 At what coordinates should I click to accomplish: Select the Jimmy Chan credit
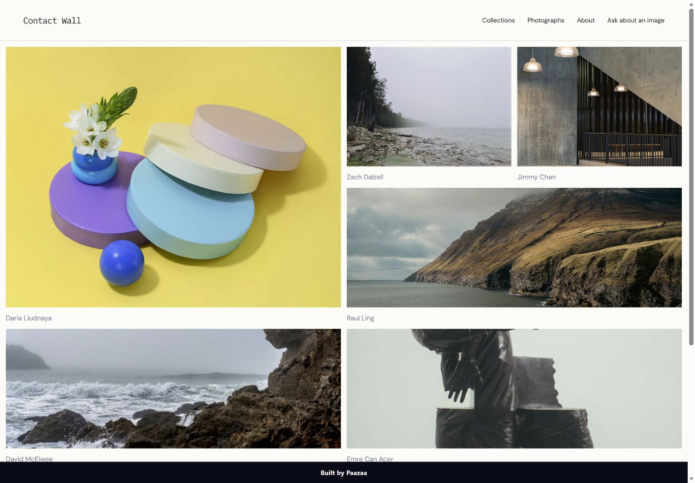536,177
